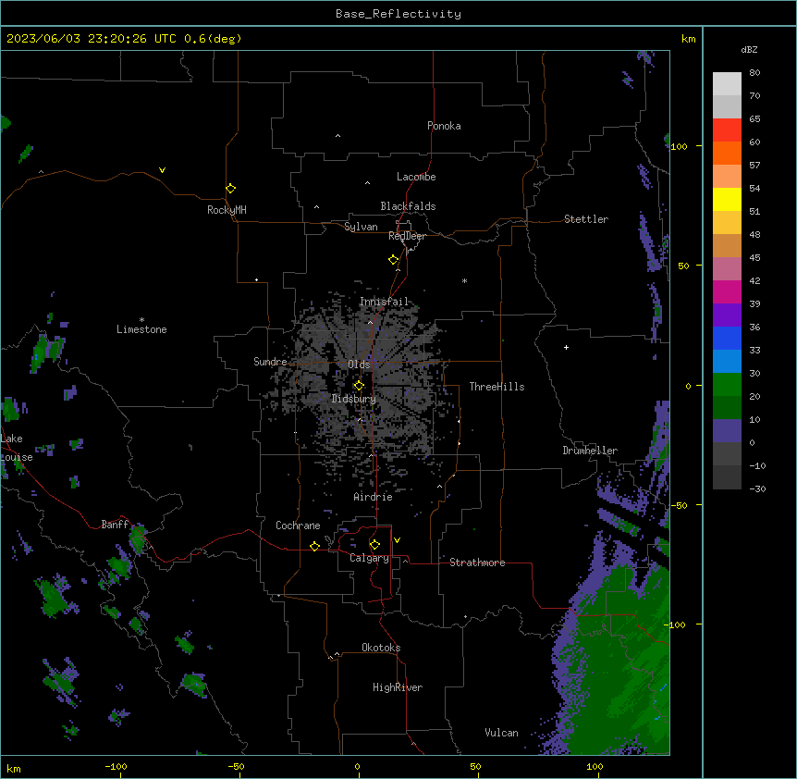Click the Stettler city label
The image size is (797, 779).
tap(586, 219)
